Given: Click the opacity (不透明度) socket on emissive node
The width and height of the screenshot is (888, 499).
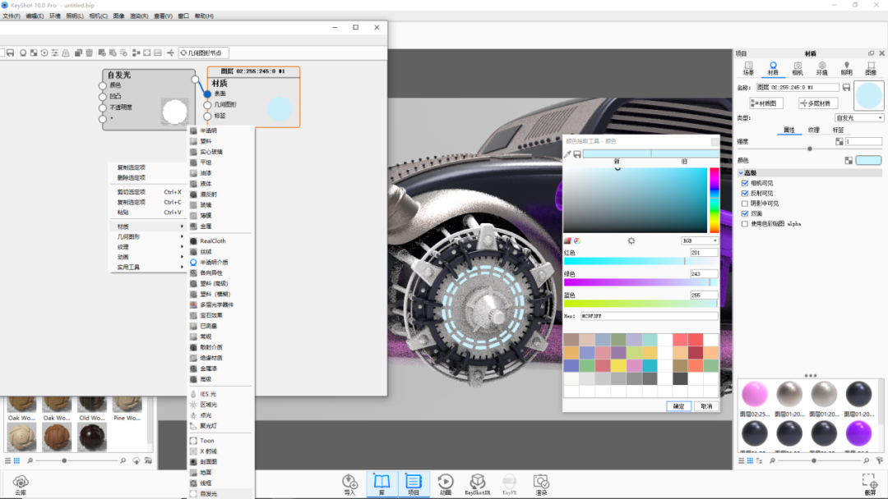Looking at the screenshot, I should pyautogui.click(x=103, y=108).
